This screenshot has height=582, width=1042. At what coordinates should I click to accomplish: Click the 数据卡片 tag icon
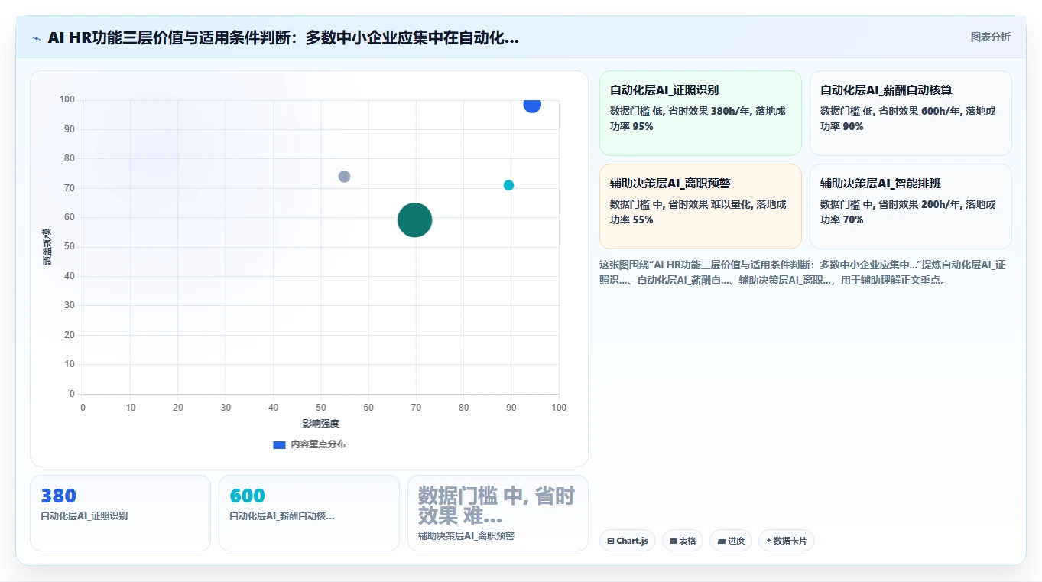click(768, 541)
